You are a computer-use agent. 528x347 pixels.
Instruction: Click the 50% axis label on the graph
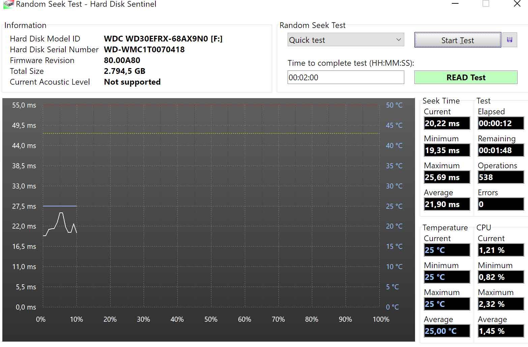click(x=211, y=319)
